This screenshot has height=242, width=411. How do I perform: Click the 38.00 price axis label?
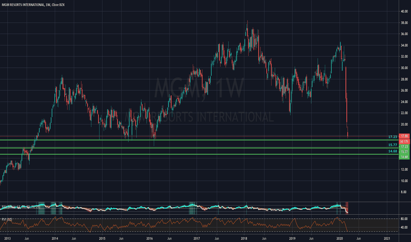point(404,23)
